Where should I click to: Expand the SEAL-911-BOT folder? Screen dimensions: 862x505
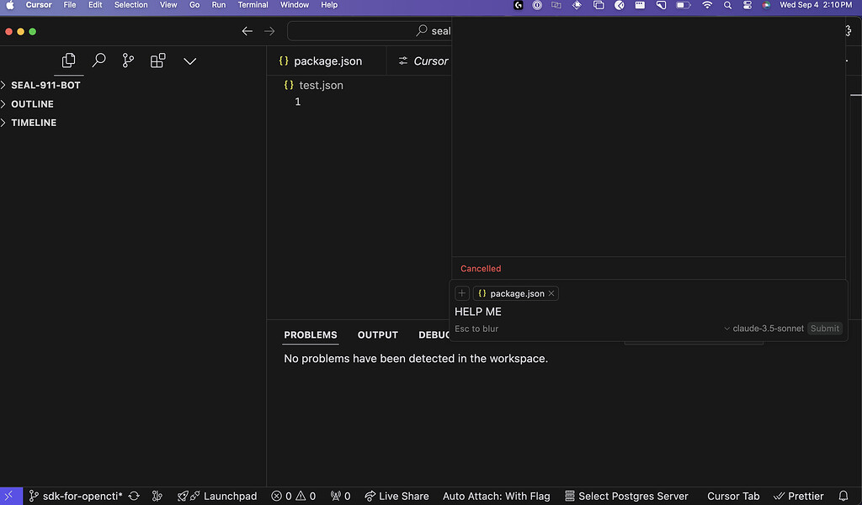click(x=45, y=85)
